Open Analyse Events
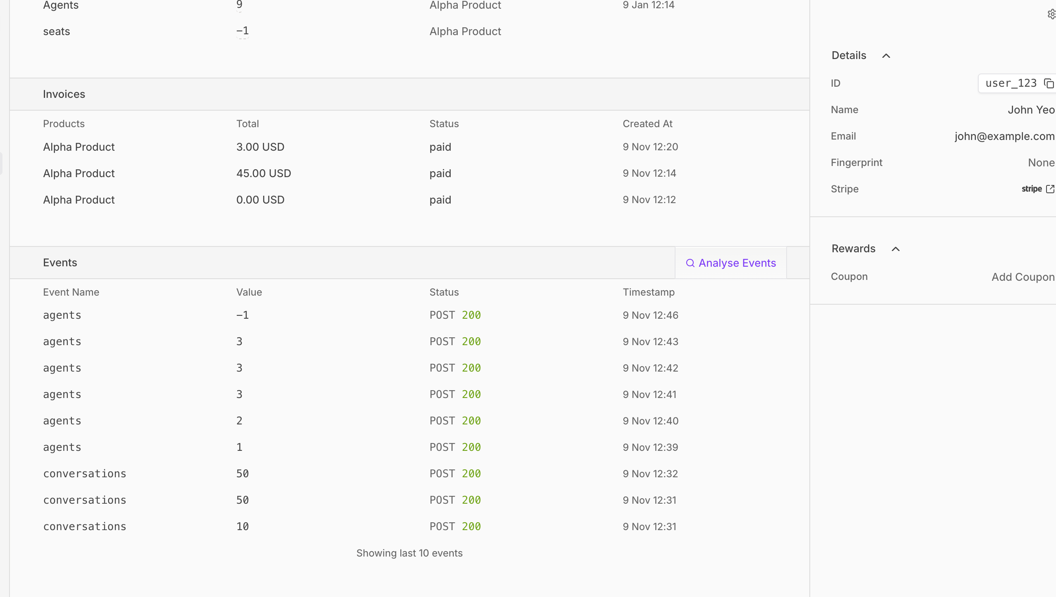This screenshot has height=597, width=1056. click(737, 263)
